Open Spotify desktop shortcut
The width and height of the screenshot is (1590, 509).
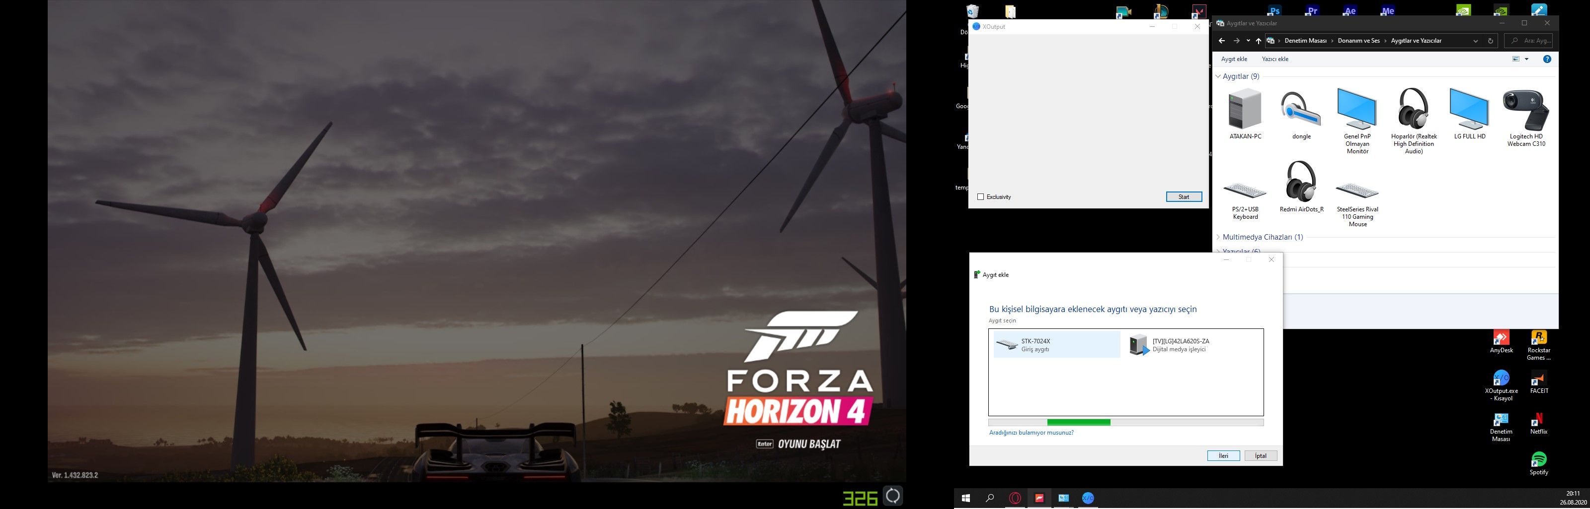[1539, 464]
